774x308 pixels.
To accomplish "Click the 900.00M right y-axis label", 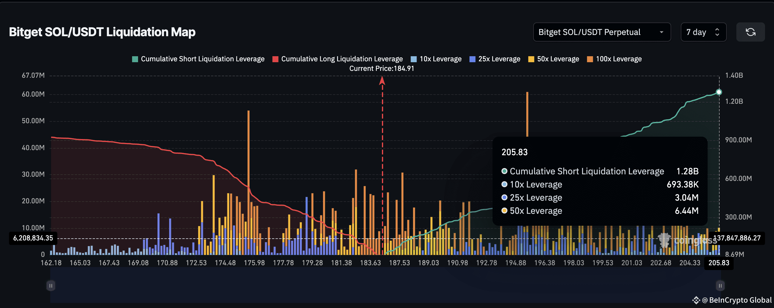I will [x=738, y=140].
